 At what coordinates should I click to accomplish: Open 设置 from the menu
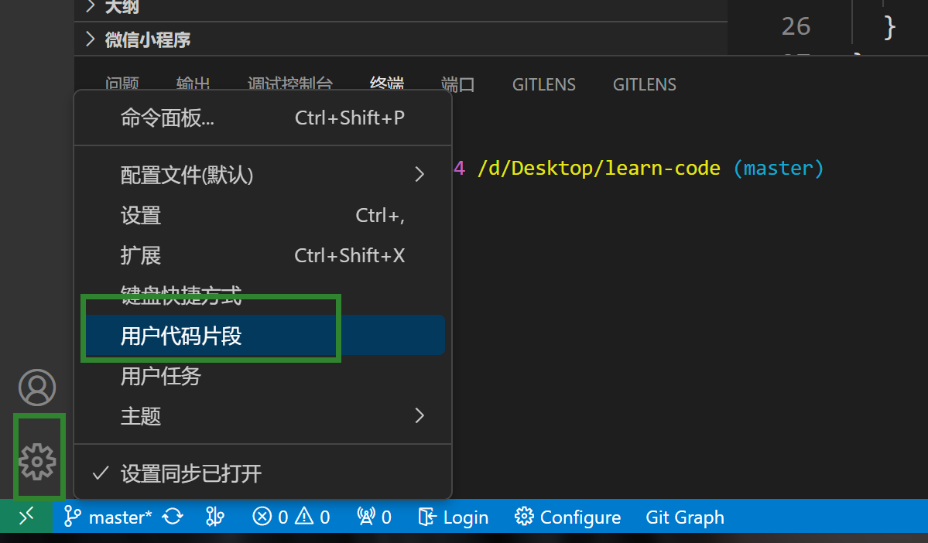263,215
